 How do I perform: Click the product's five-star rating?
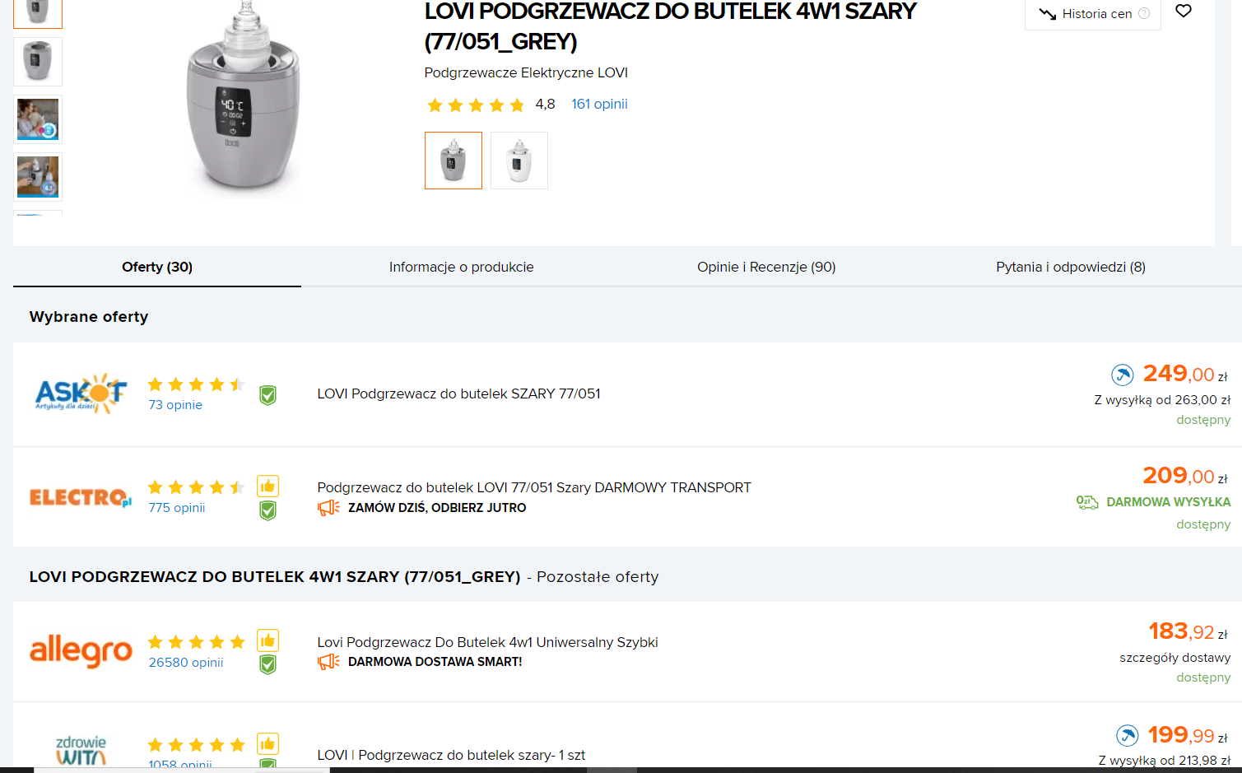[476, 105]
